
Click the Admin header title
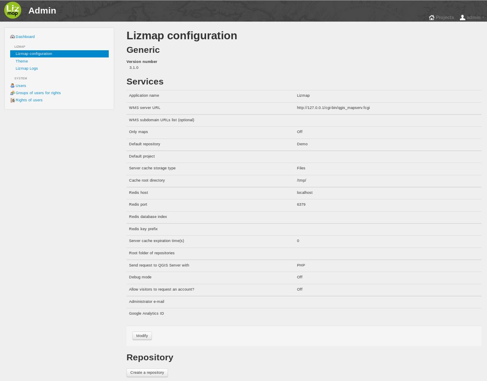tap(42, 11)
